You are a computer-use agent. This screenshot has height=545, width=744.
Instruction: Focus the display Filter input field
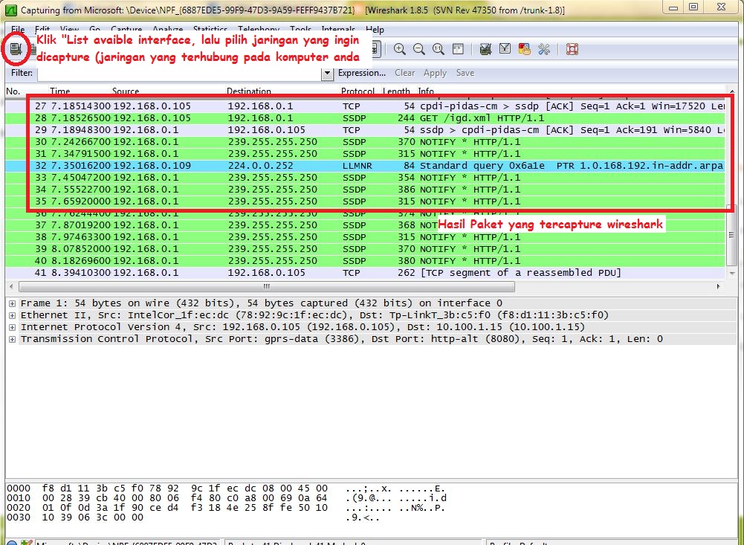[179, 73]
